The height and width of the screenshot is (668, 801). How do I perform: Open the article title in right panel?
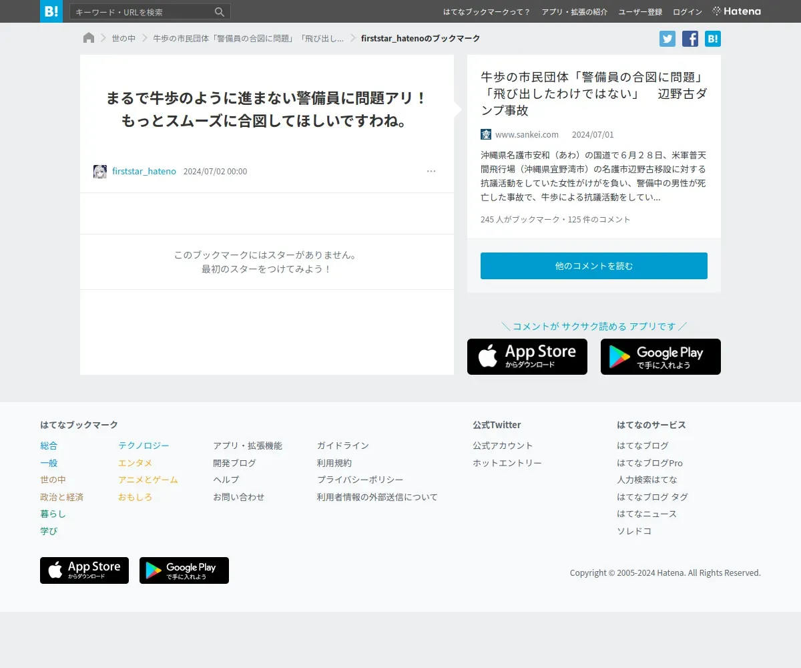pyautogui.click(x=593, y=94)
